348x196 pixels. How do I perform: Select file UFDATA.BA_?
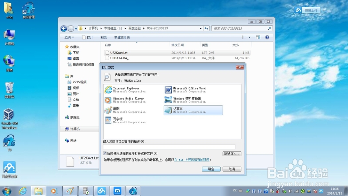point(177,58)
